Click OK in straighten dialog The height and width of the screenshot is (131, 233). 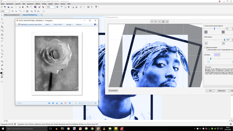[210, 91]
